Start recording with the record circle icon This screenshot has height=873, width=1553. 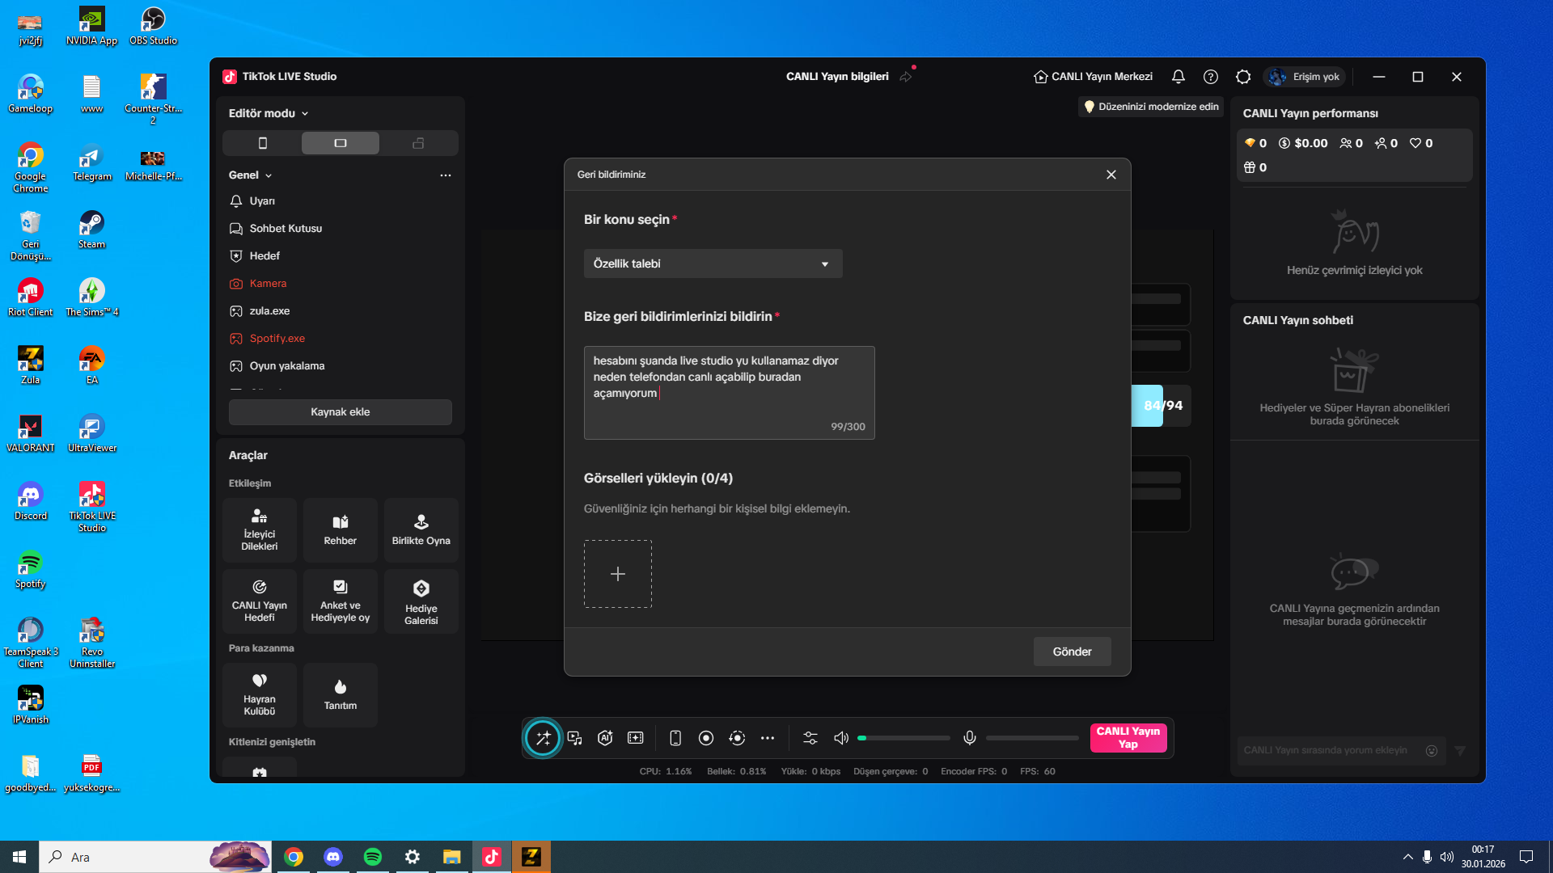[706, 738]
